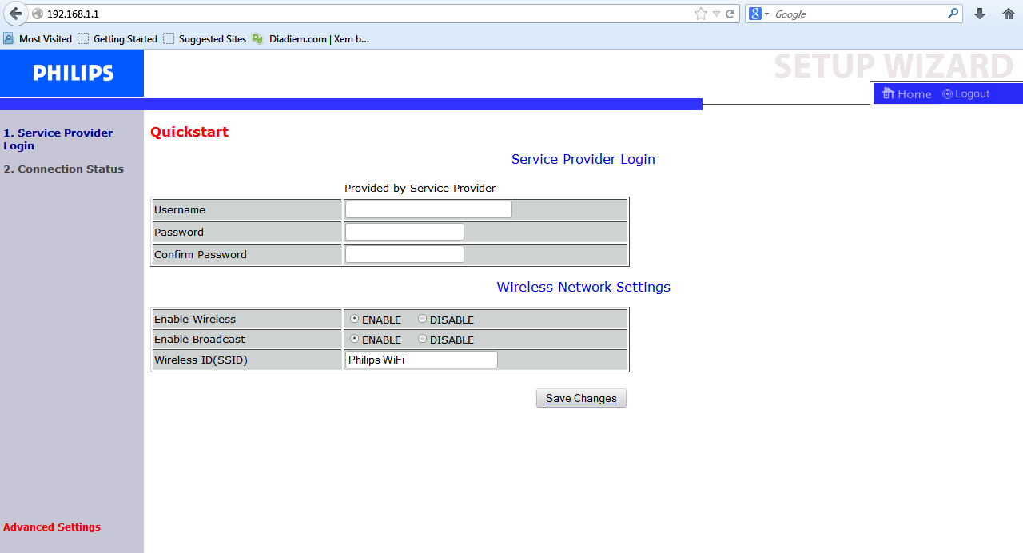This screenshot has height=553, width=1023.
Task: Go to browser home page icon
Action: 1009,14
